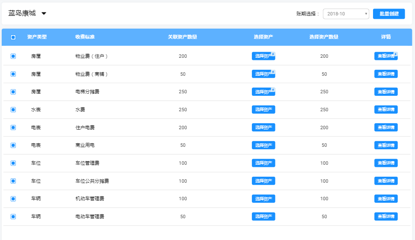
Task: Click 选择资产 for 水费 row
Action: (x=263, y=110)
